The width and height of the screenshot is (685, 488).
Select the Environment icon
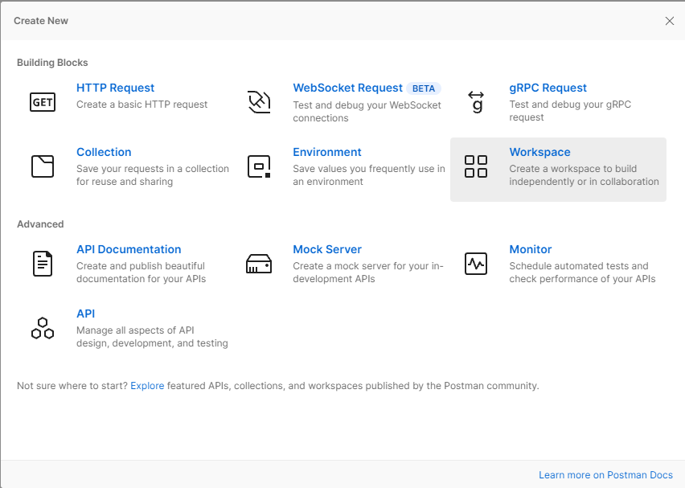259,166
